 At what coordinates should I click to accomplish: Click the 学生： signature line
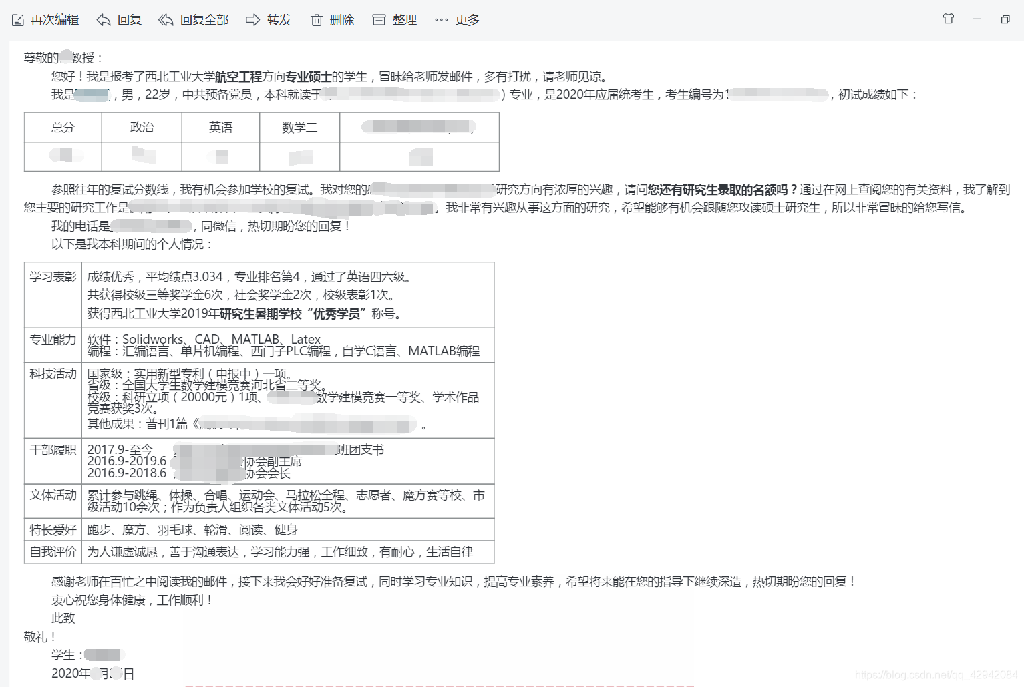click(88, 655)
